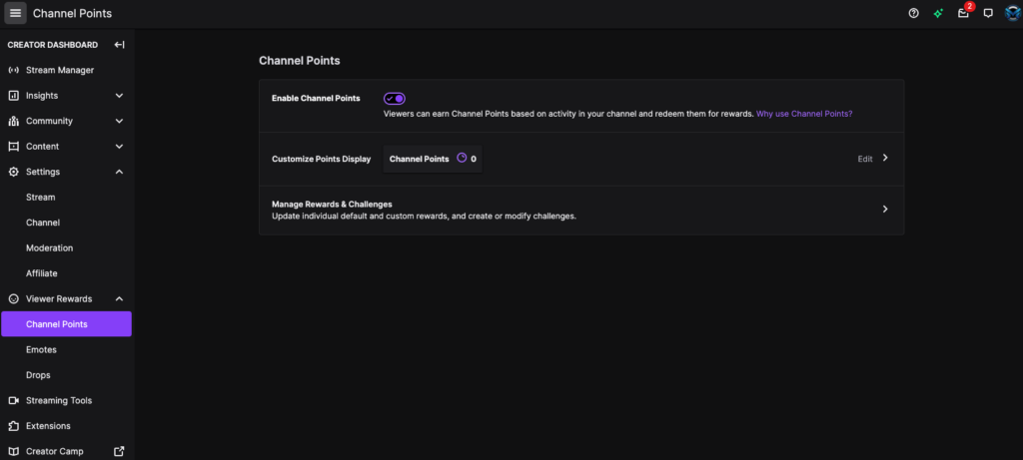The width and height of the screenshot is (1023, 460).
Task: Open Manage Rewards & Challenges row
Action: (x=580, y=210)
